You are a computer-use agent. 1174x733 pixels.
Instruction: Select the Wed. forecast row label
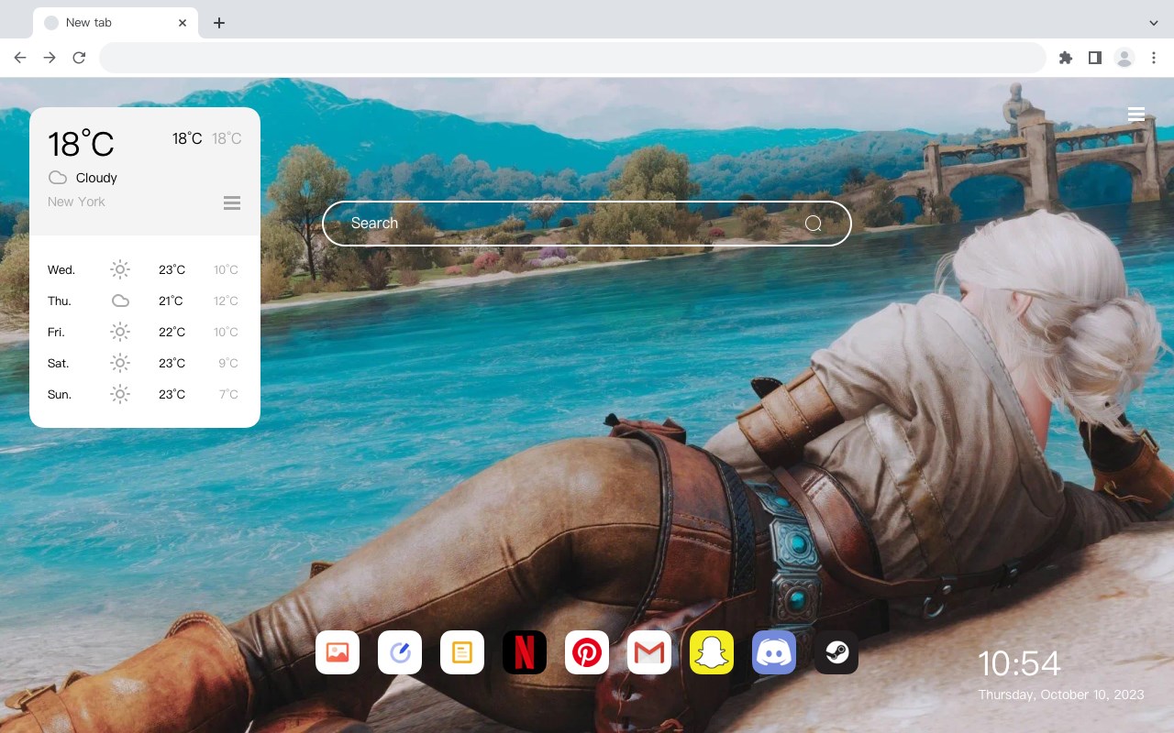click(61, 270)
